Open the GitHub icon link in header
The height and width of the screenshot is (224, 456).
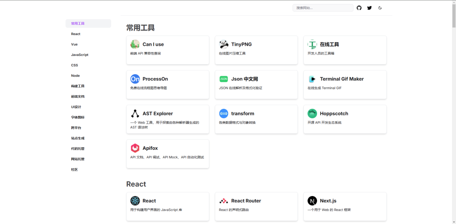(x=359, y=8)
